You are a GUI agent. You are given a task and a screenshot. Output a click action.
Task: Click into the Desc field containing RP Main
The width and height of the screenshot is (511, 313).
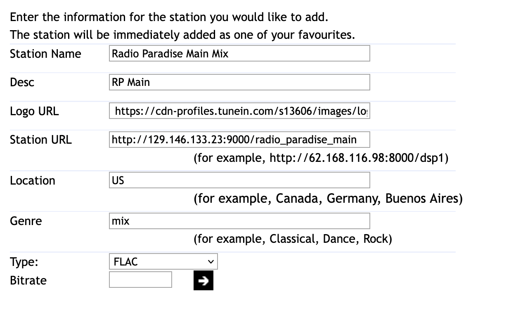tap(239, 83)
